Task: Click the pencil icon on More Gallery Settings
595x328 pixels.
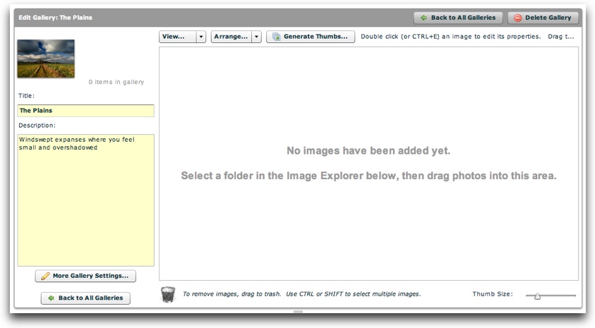Action: coord(46,276)
